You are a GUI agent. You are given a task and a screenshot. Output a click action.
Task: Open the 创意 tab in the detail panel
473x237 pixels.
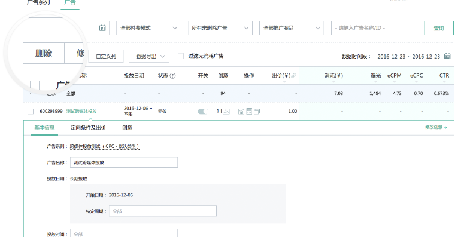click(x=128, y=128)
